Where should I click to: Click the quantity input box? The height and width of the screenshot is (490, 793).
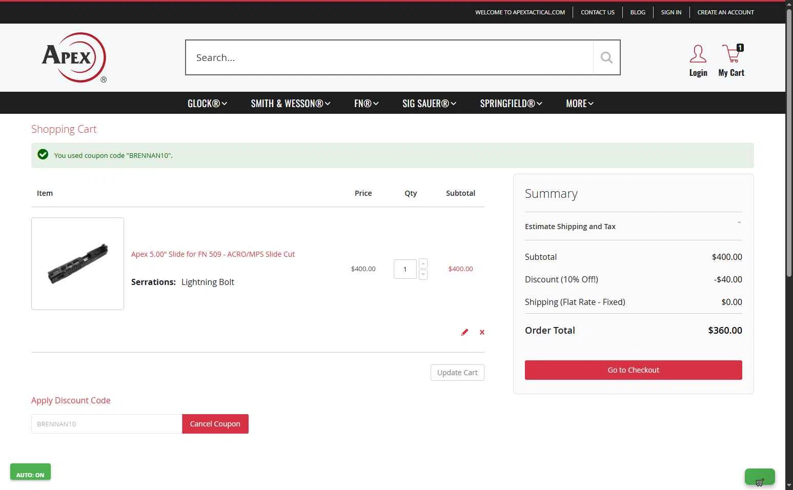pyautogui.click(x=405, y=269)
